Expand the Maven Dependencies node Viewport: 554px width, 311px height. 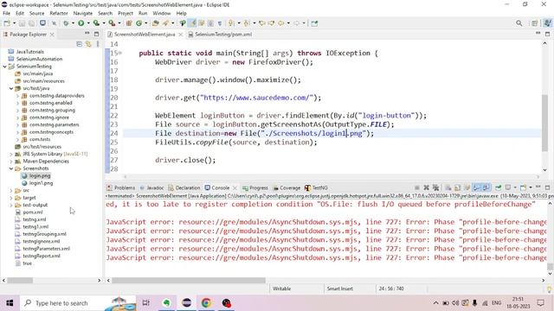coord(11,162)
